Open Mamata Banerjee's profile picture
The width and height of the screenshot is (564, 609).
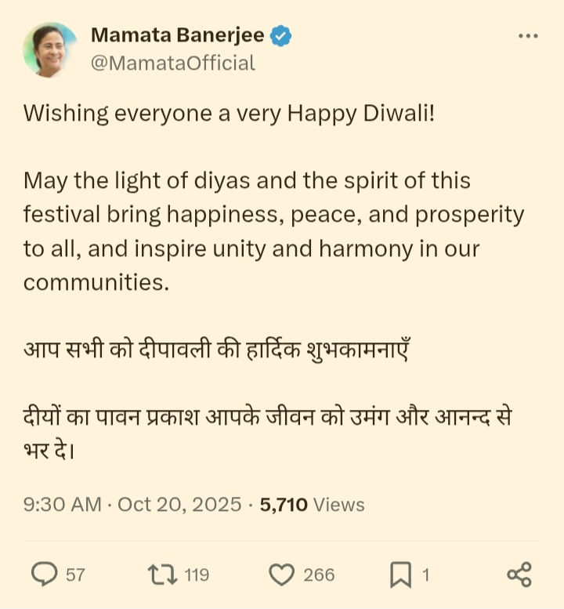[50, 49]
